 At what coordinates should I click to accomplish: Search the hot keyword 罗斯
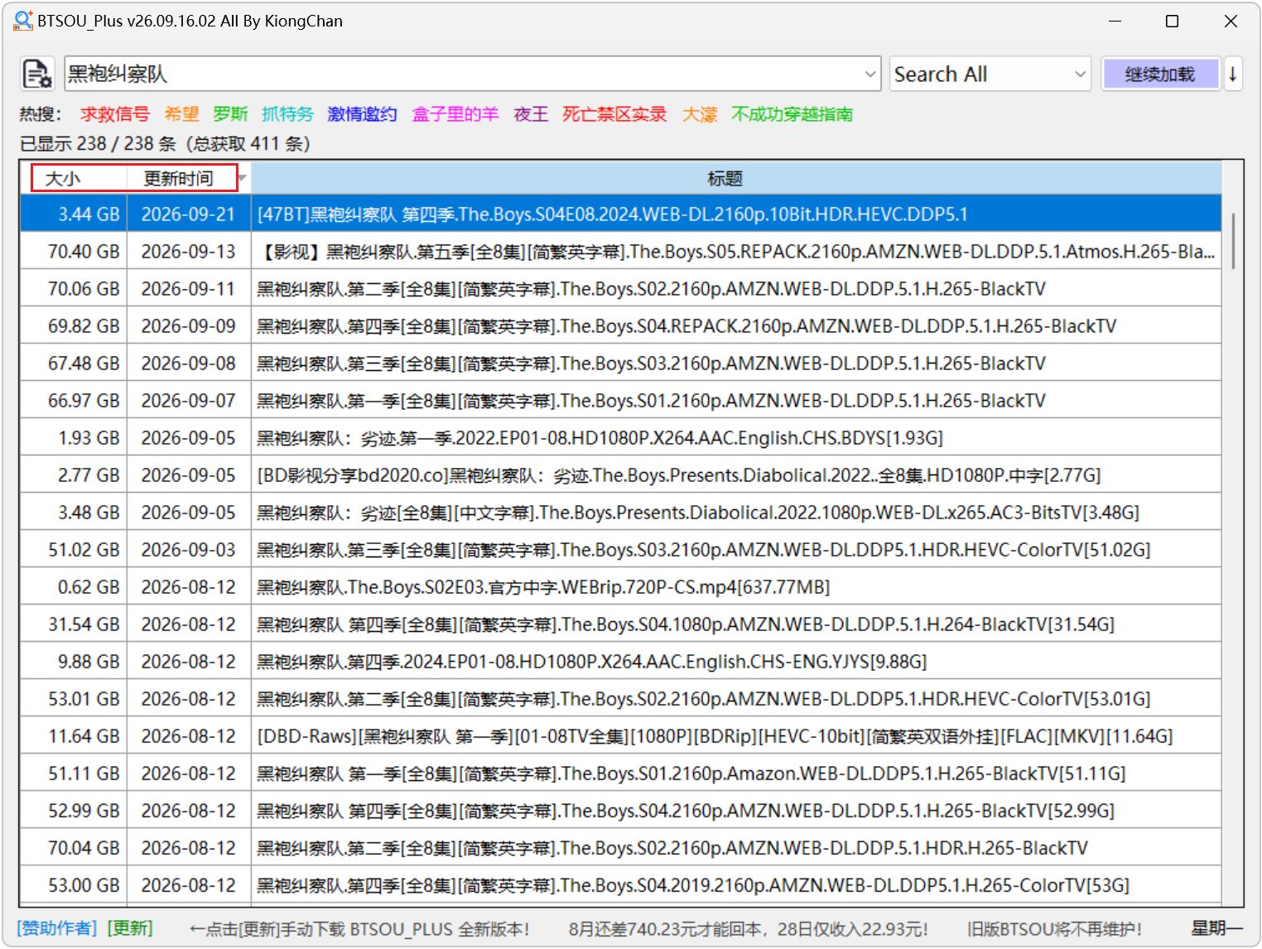[230, 114]
